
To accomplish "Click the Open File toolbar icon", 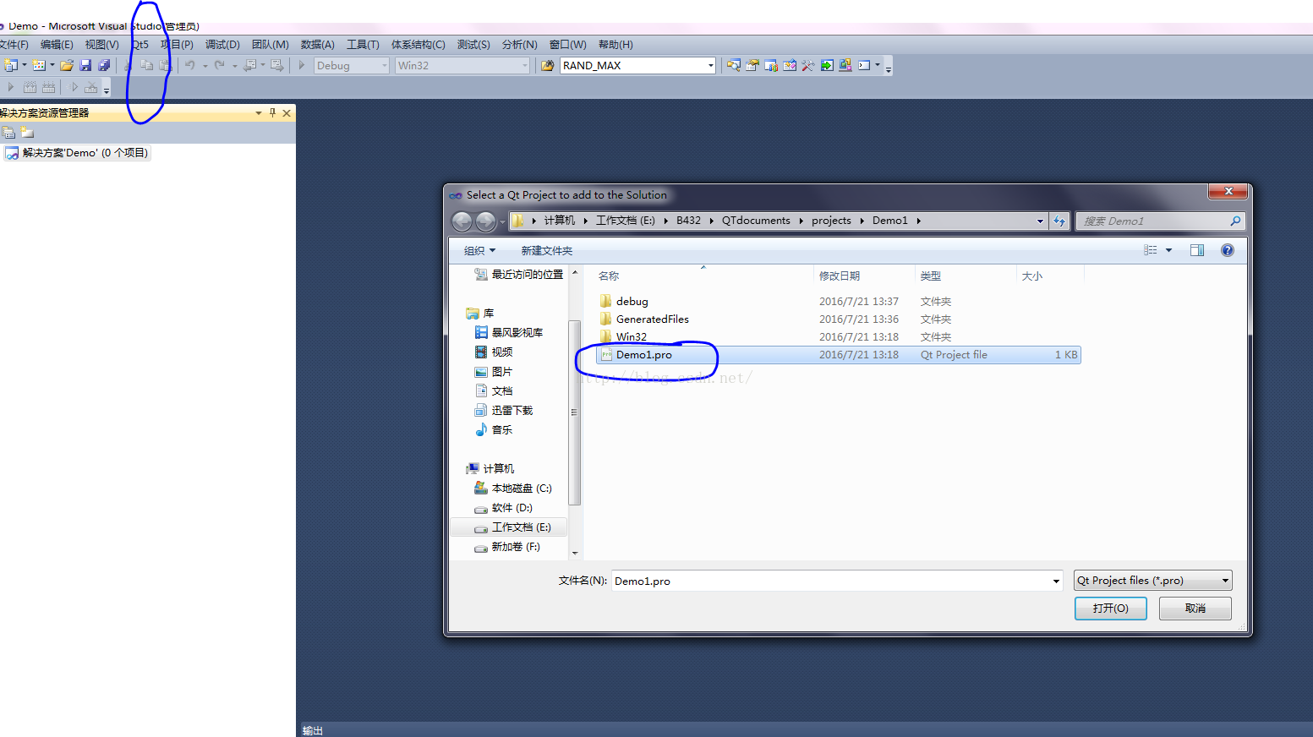I will 67,65.
